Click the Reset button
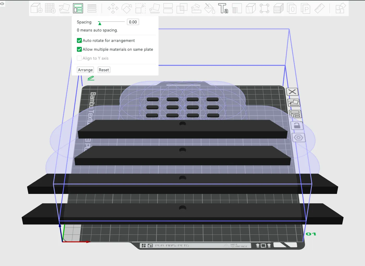365x266 pixels. pyautogui.click(x=104, y=70)
